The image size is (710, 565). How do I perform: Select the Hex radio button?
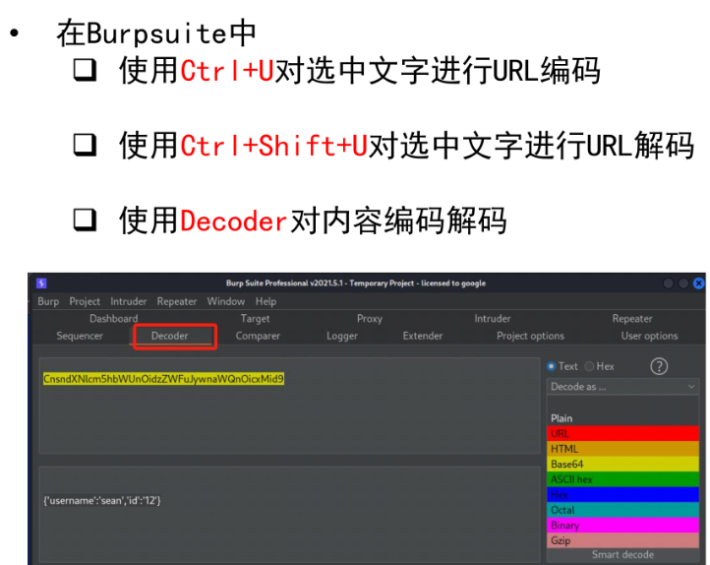coord(590,366)
